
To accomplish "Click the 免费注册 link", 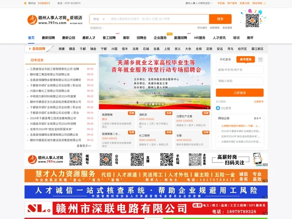I will point(244,3).
